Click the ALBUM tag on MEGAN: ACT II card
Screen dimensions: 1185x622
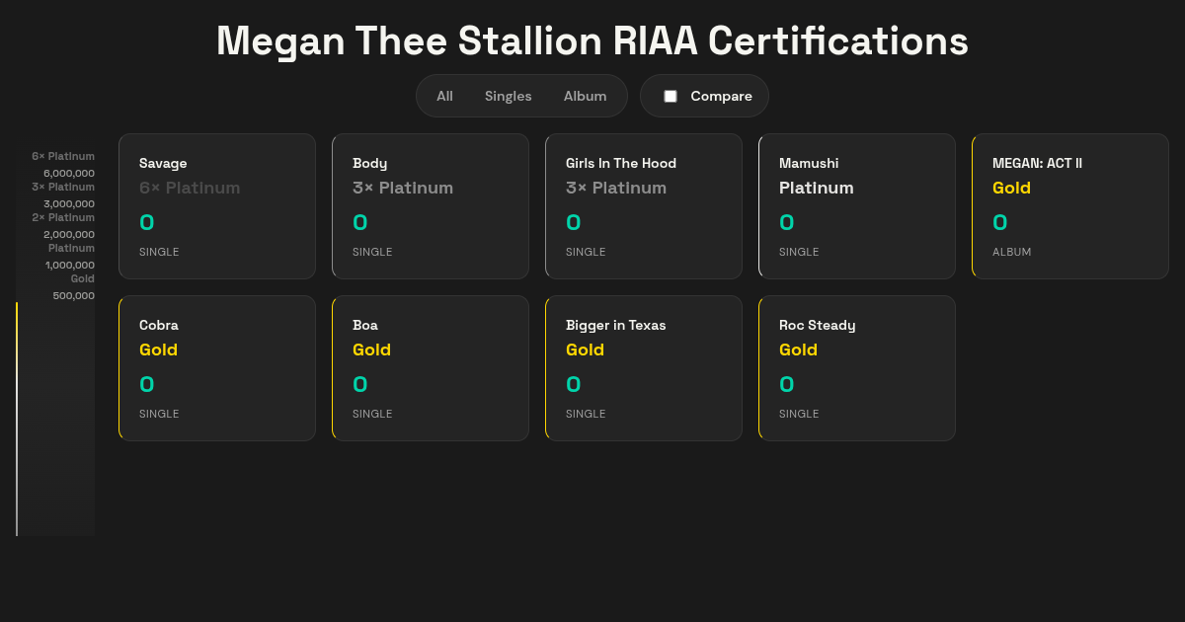tap(1011, 252)
